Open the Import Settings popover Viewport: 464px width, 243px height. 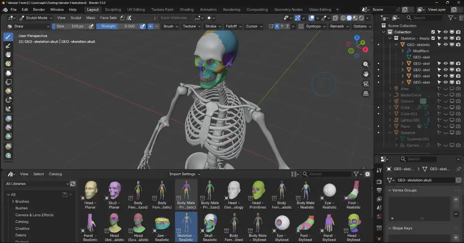(x=184, y=174)
